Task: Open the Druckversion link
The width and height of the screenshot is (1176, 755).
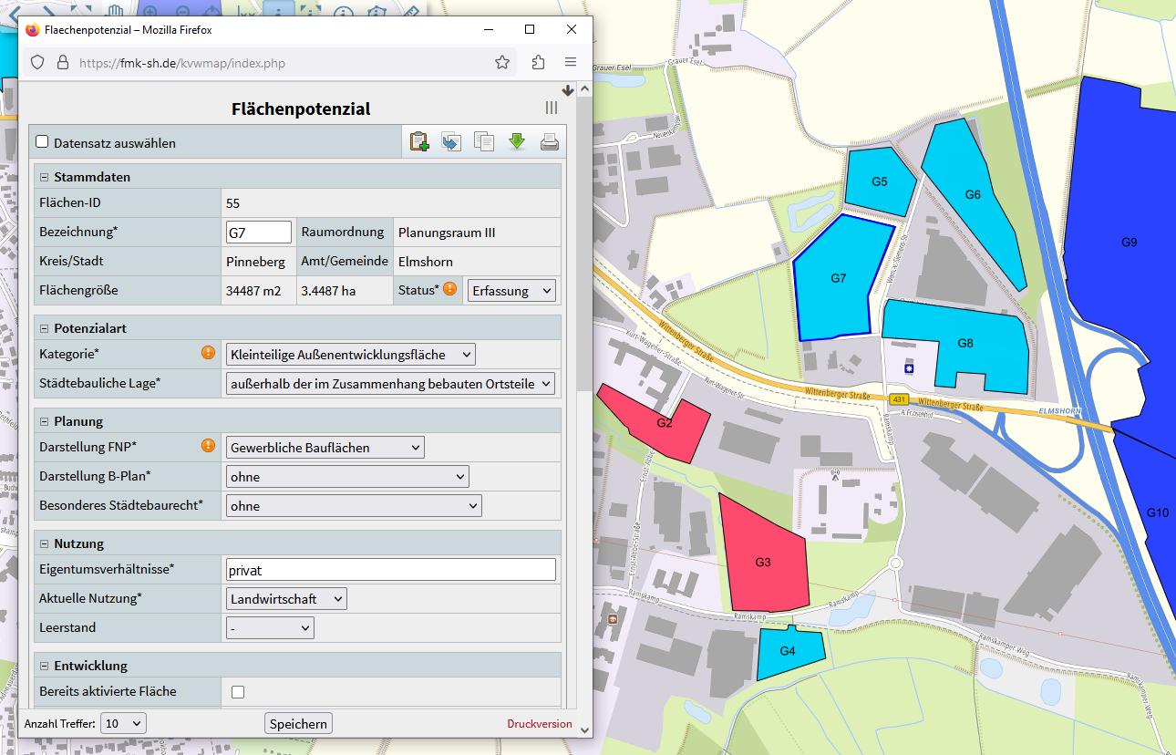Action: pos(540,724)
